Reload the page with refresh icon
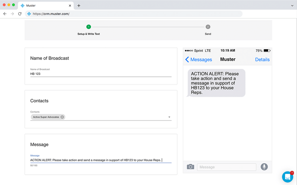Viewport: 297px width, 185px height. click(20, 13)
